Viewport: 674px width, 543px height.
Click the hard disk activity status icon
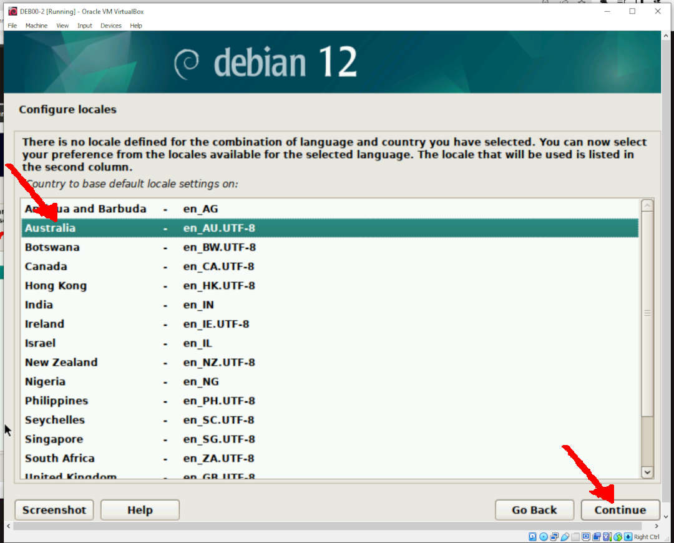click(532, 537)
